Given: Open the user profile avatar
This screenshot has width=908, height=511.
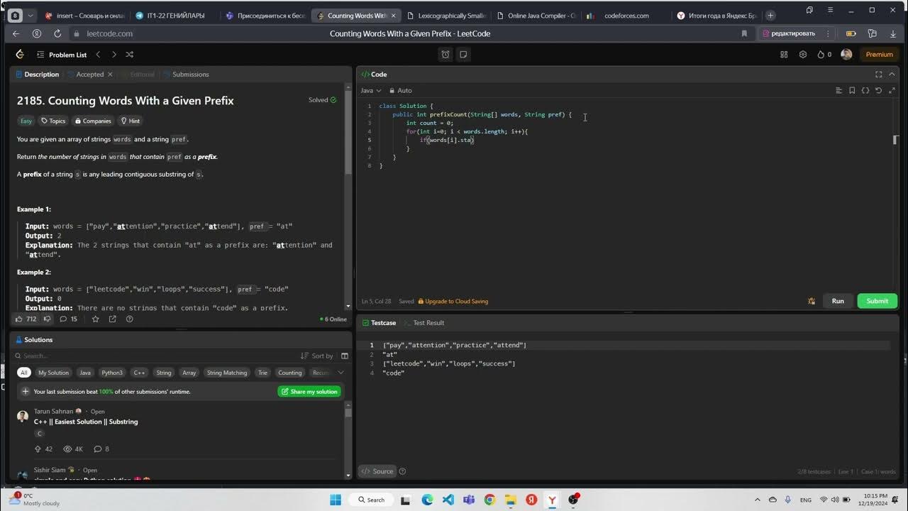Looking at the screenshot, I should 846,55.
